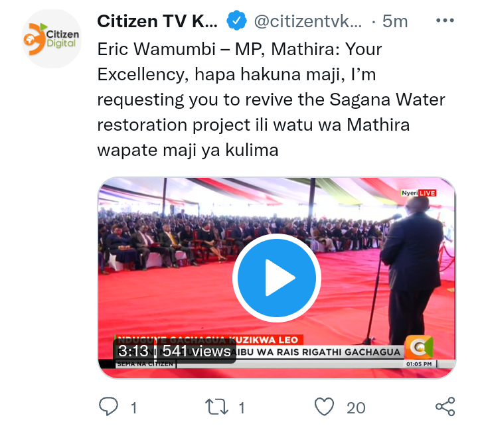The height and width of the screenshot is (428, 478).
Task: Open the share icon menu
Action: pyautogui.click(x=445, y=407)
